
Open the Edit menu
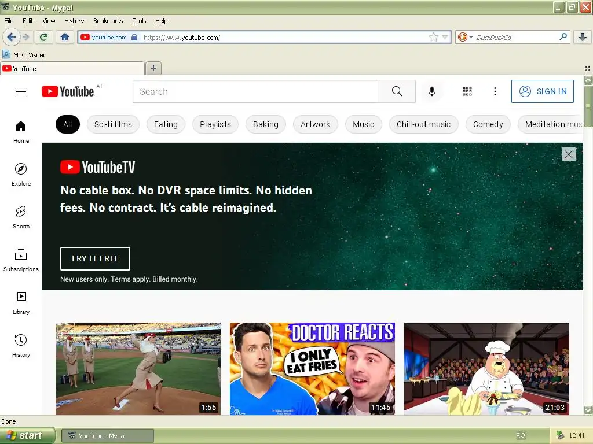pyautogui.click(x=28, y=21)
